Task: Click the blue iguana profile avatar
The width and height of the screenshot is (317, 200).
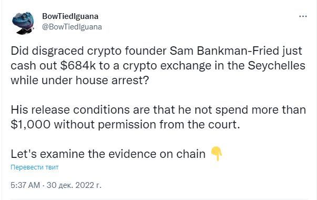Action: coord(23,23)
